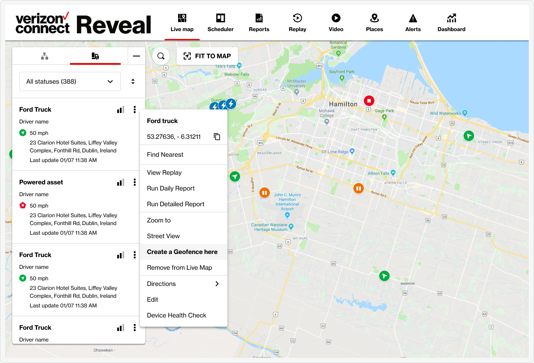Open the Dashboard page
Screen dimensions: 534x363
[451, 22]
